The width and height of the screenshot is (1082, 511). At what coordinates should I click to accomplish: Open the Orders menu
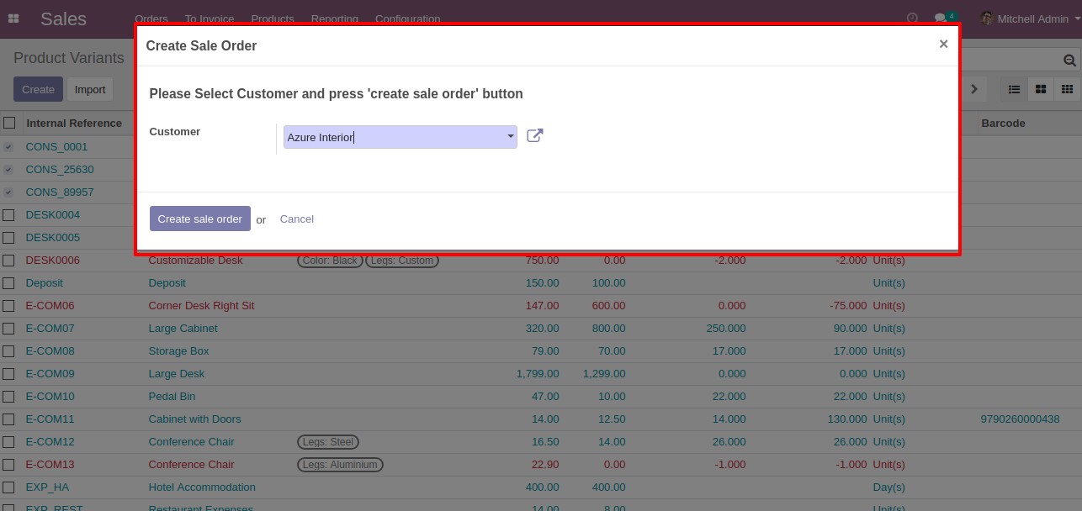pyautogui.click(x=151, y=18)
